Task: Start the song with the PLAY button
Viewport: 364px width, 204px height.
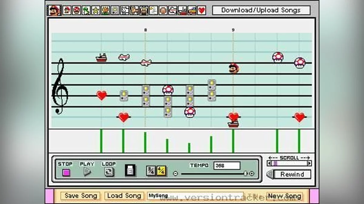Action: (x=87, y=172)
